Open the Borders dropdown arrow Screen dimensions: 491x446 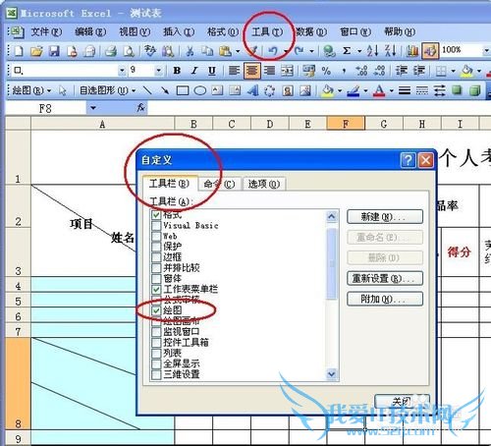(453, 71)
